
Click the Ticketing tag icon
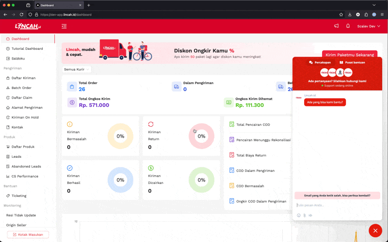click(8, 196)
